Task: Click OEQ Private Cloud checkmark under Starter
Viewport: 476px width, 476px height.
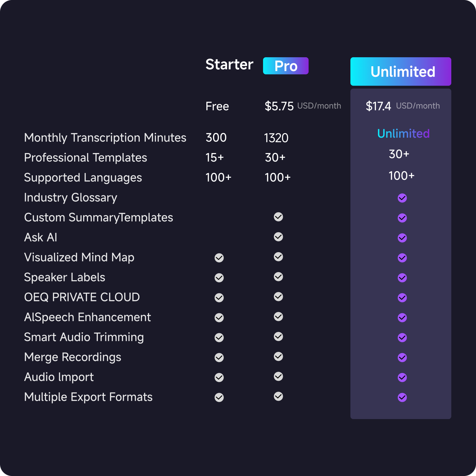Action: tap(219, 298)
